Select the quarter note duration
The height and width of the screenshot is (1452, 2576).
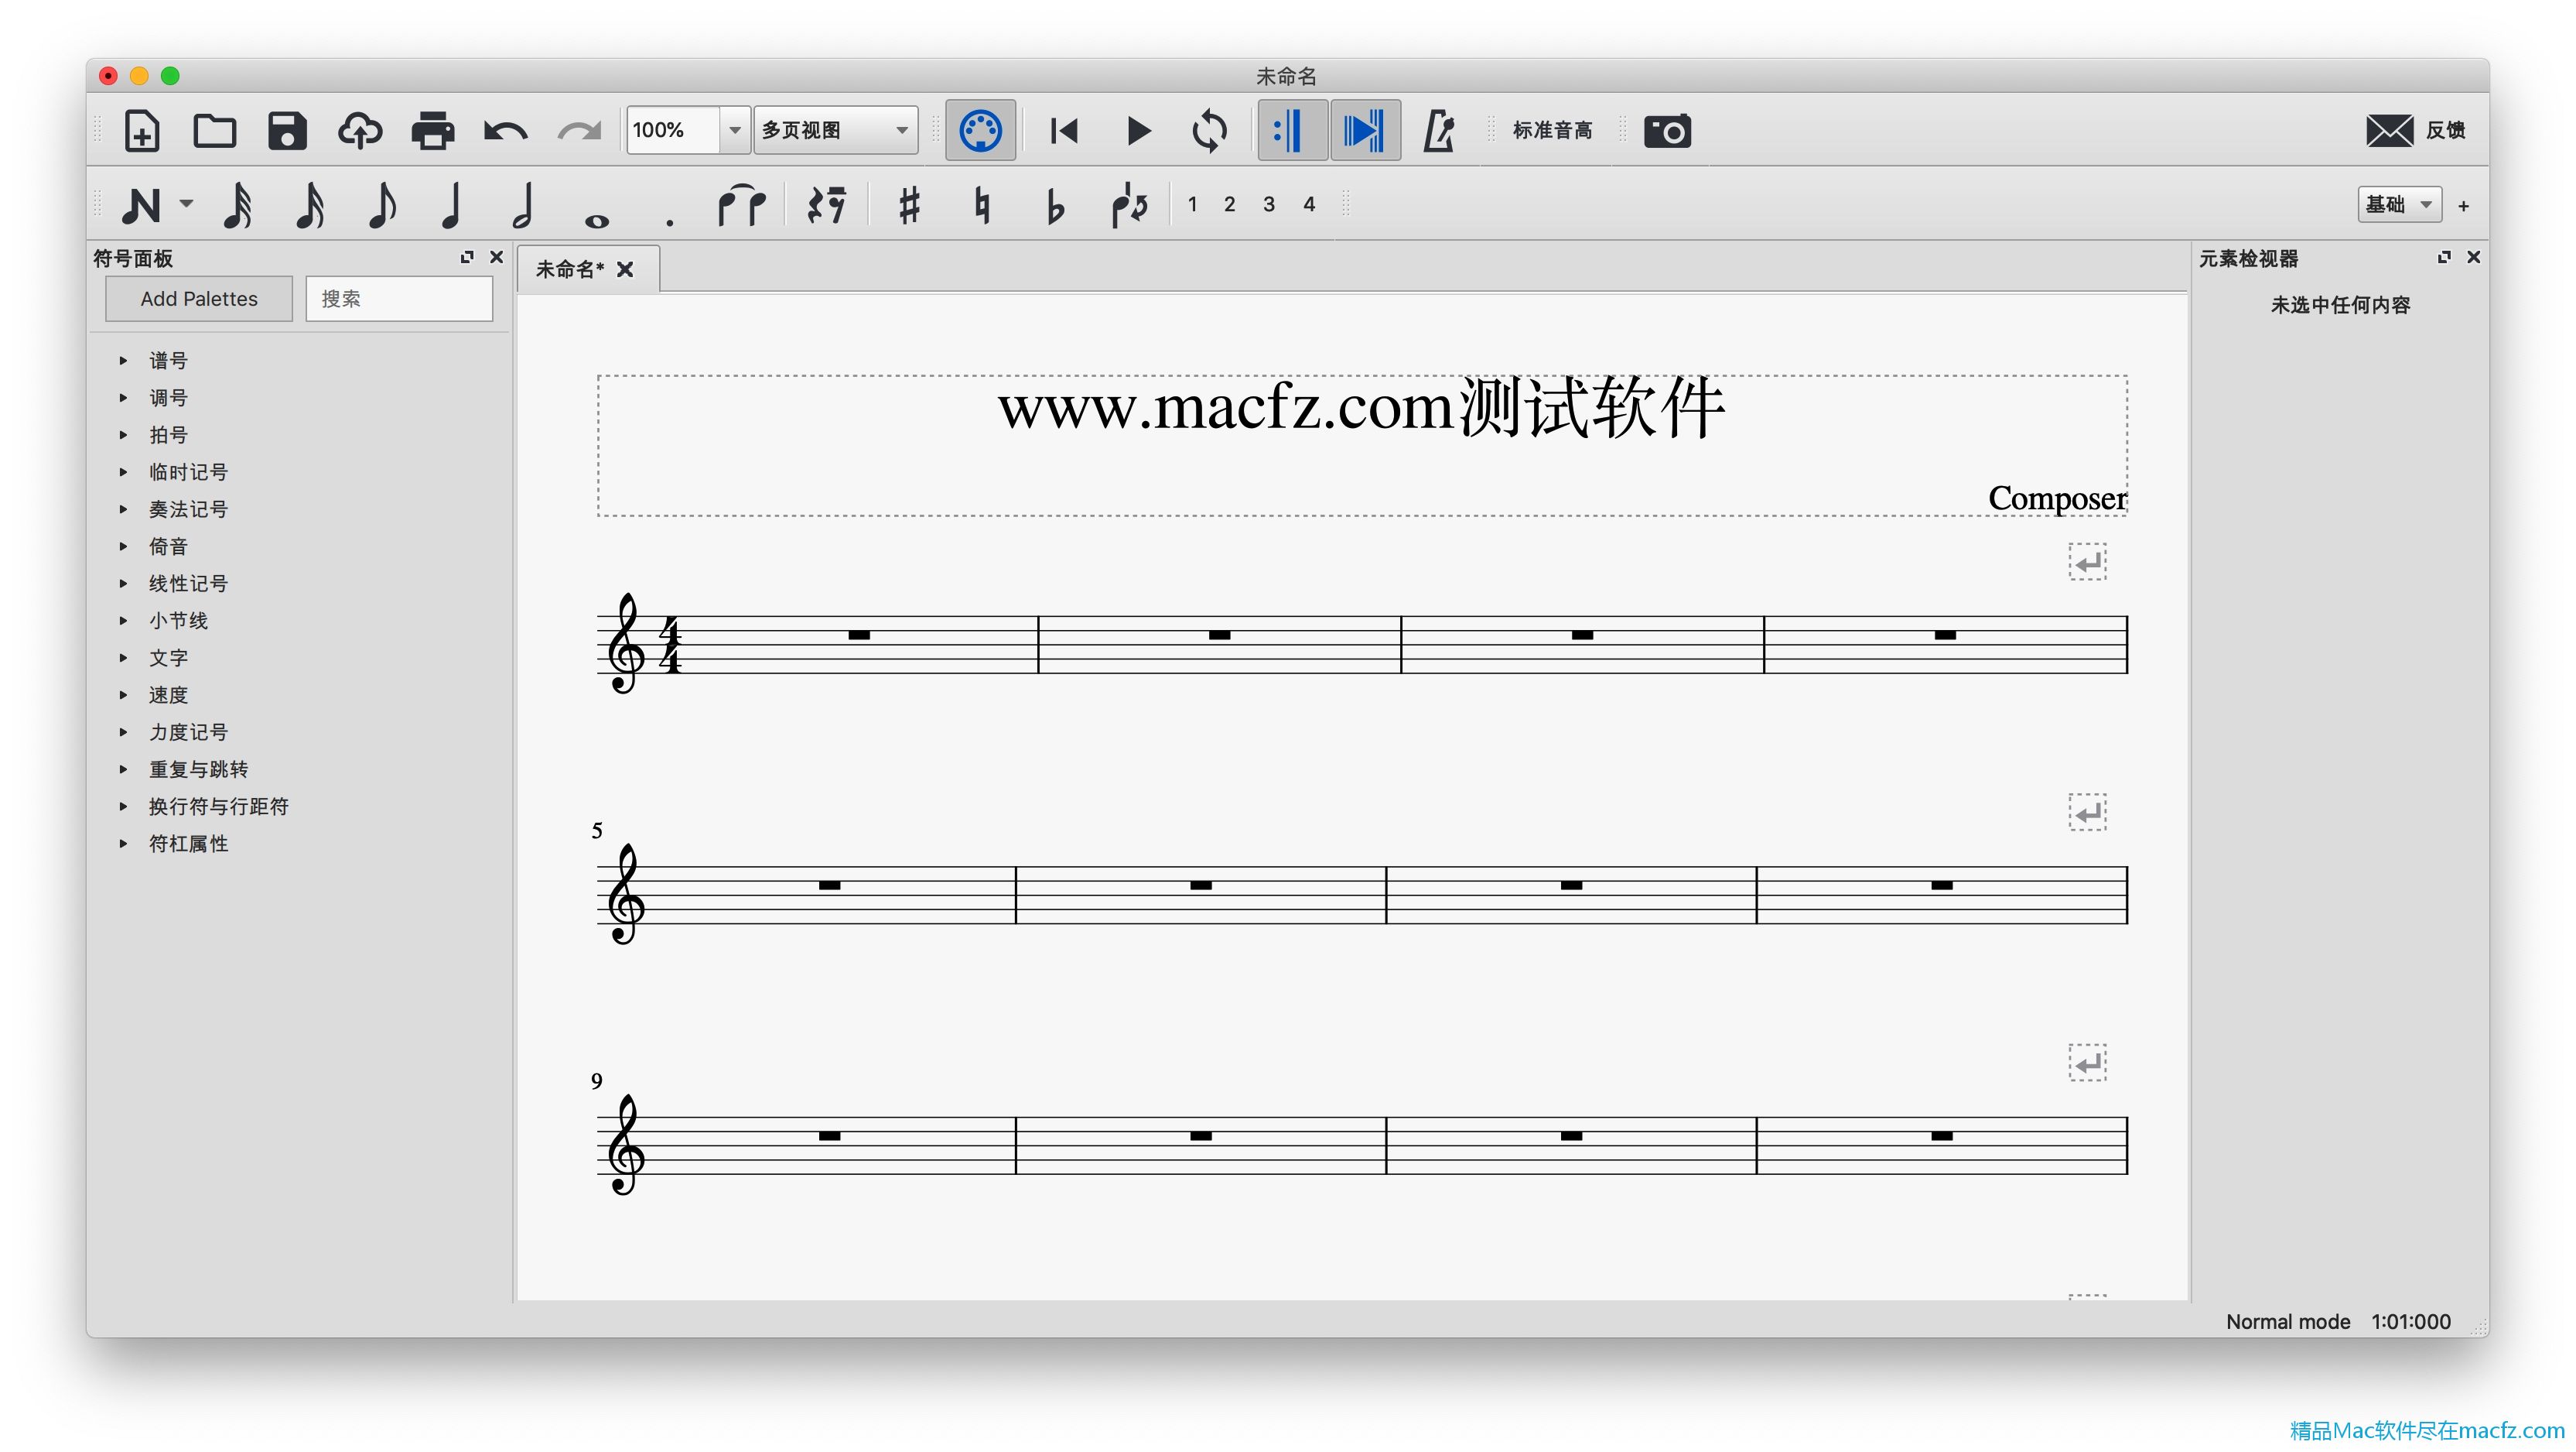[452, 205]
